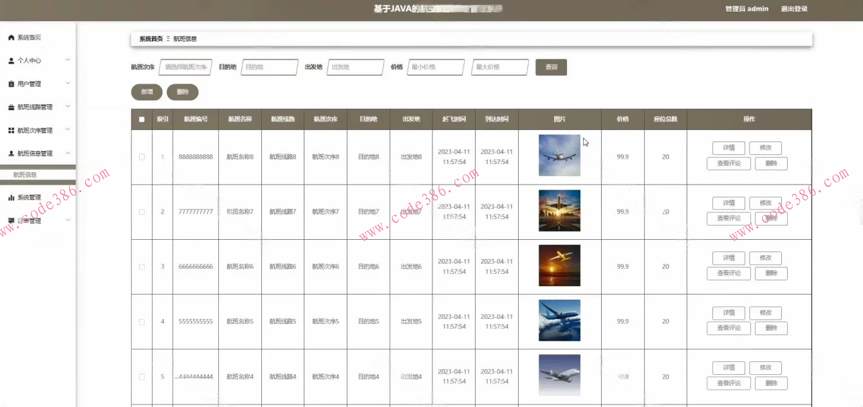This screenshot has width=863, height=407.
Task: Select the list icon beside 航班次序管理
Action: tap(10, 129)
